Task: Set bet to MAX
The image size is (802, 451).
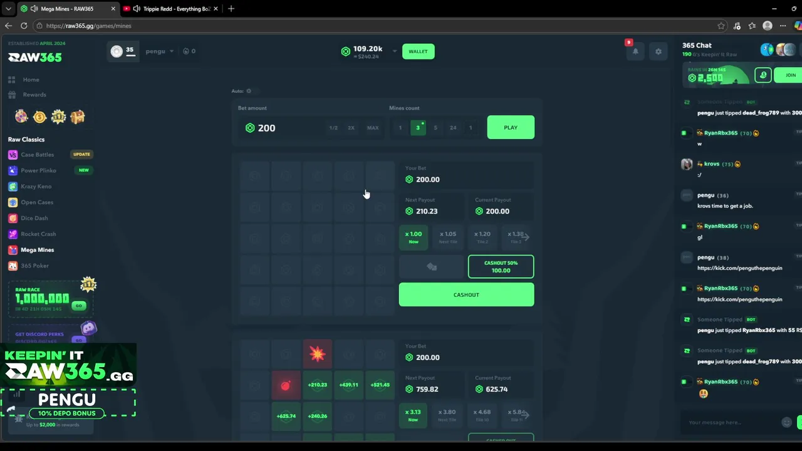Action: click(373, 128)
